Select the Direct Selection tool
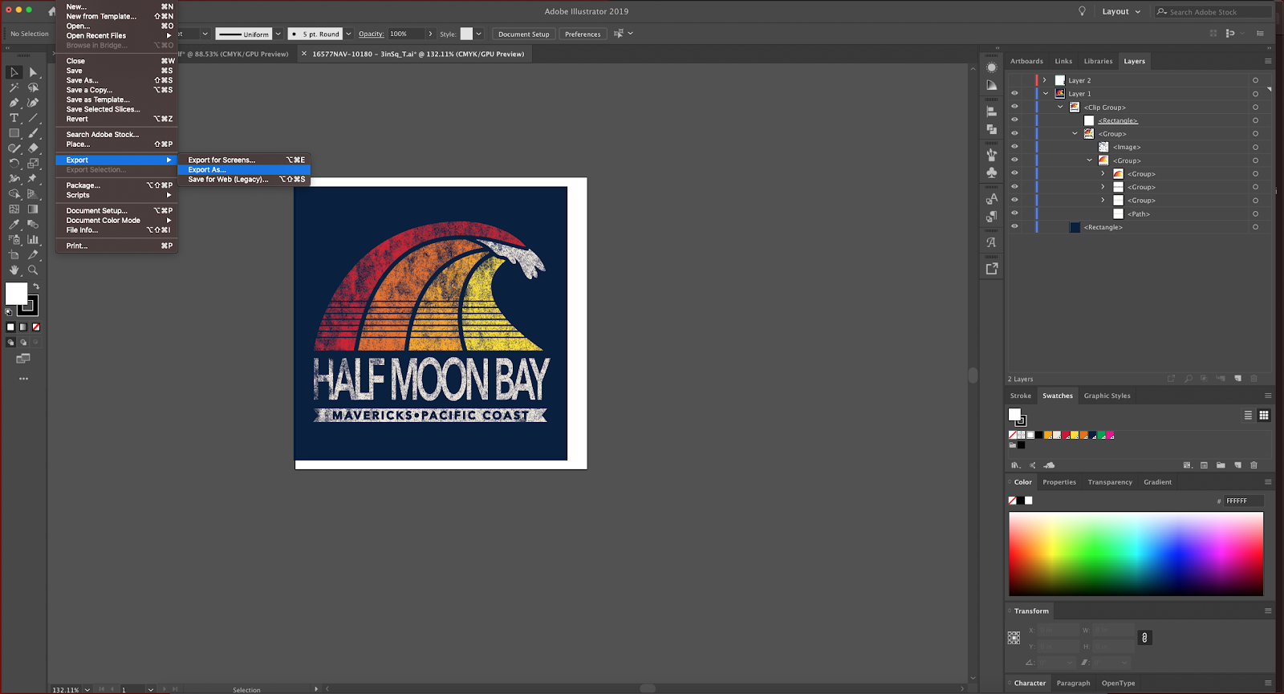The width and height of the screenshot is (1284, 694). click(33, 72)
